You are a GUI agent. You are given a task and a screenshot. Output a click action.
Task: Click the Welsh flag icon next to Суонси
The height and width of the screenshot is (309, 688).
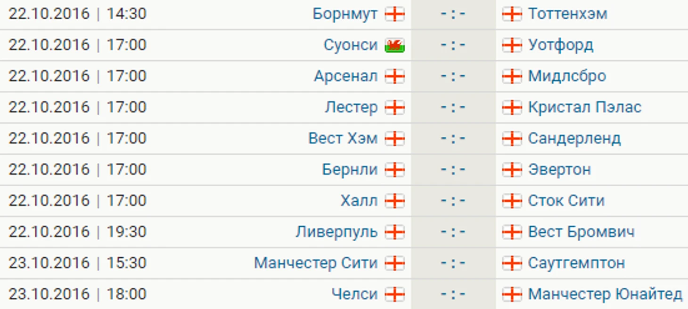394,46
